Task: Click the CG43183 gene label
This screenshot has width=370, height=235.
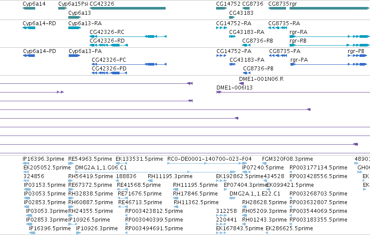Action: tap(241, 13)
